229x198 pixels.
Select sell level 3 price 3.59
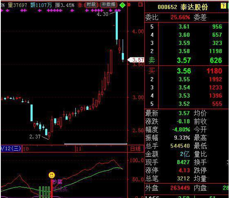coord(184,43)
